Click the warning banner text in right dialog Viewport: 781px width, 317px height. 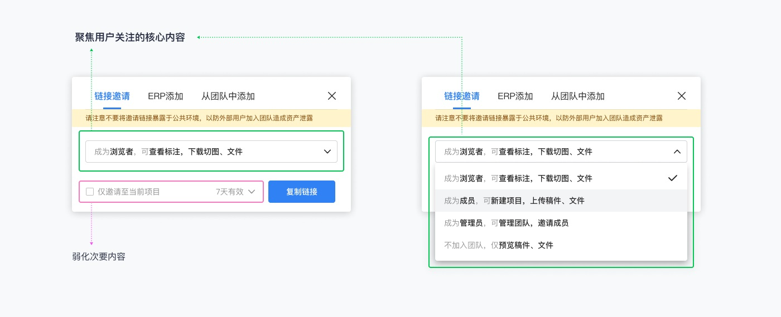click(548, 118)
